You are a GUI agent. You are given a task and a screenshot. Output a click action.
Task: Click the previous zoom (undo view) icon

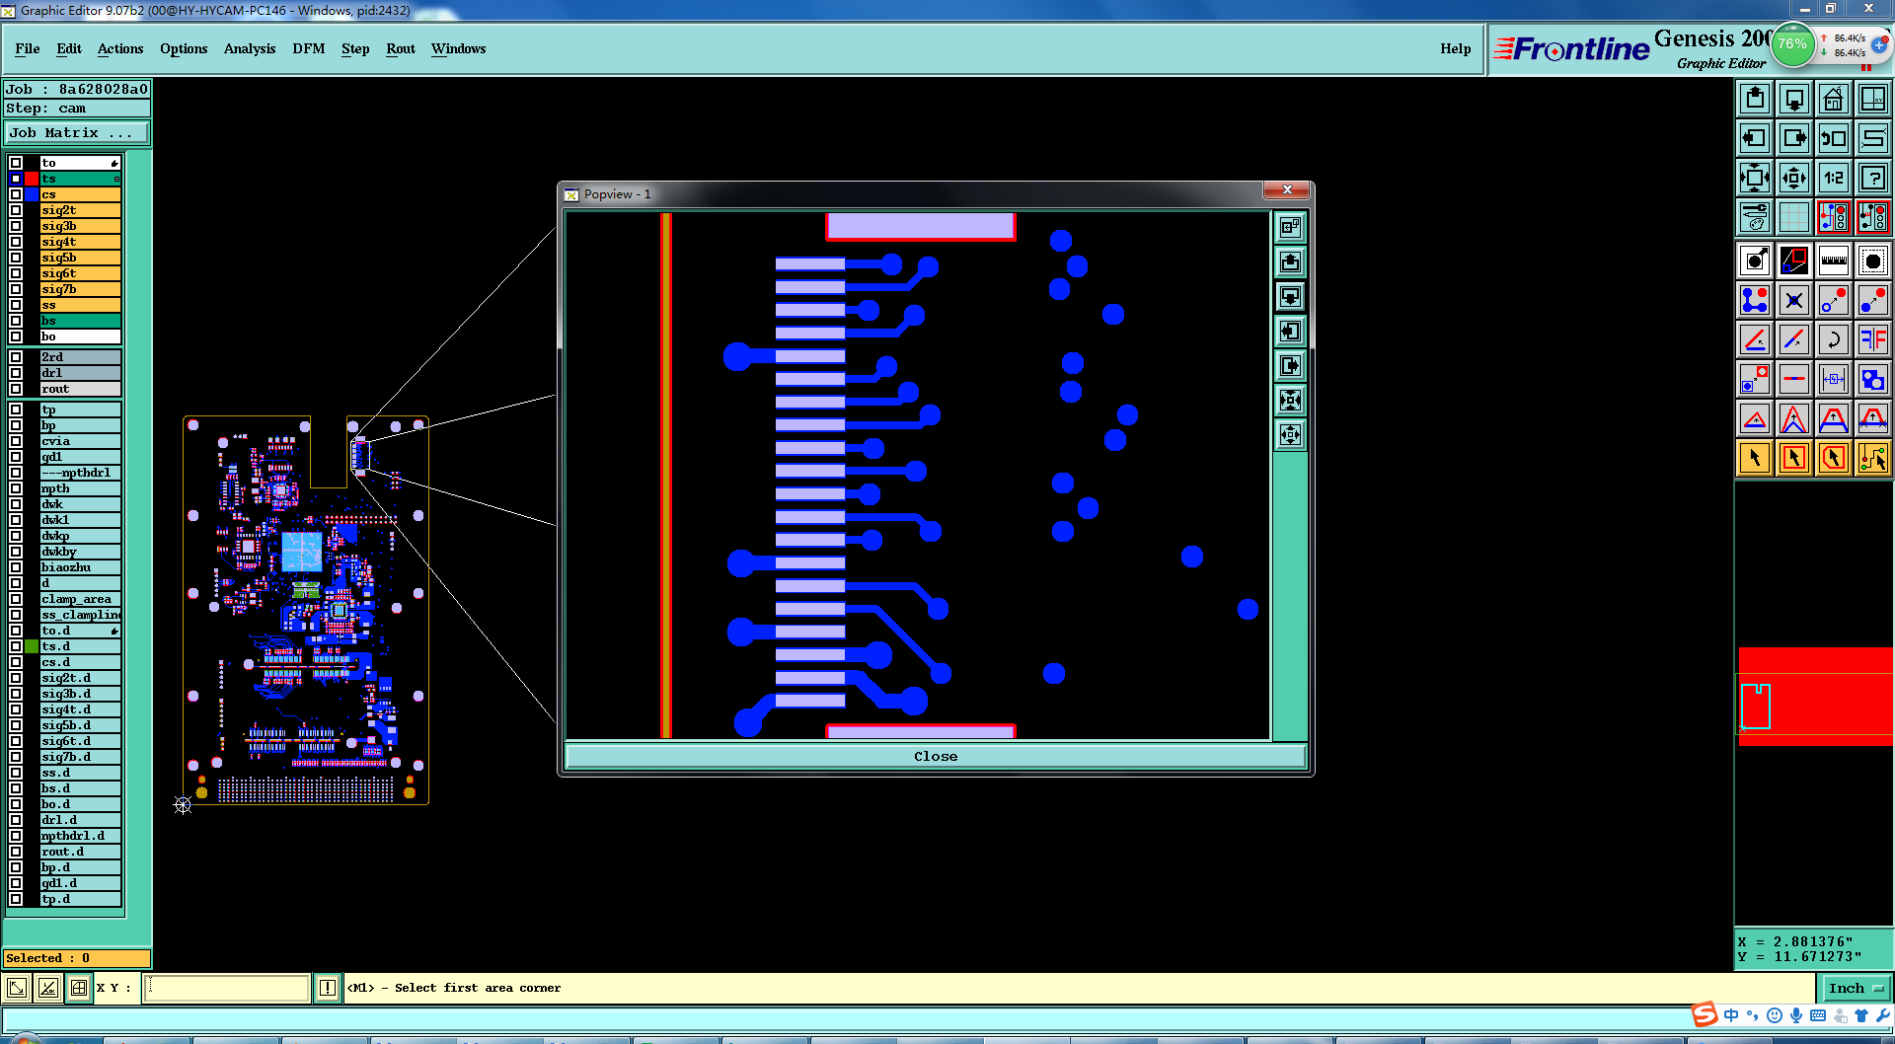tap(1834, 138)
